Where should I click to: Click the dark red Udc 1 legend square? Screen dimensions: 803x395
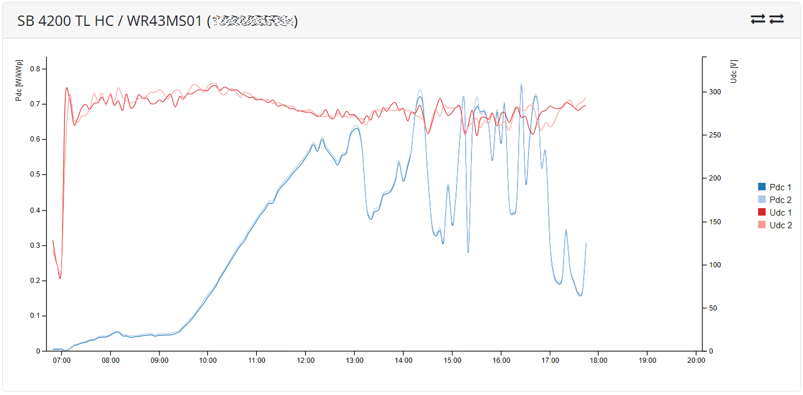tap(762, 212)
